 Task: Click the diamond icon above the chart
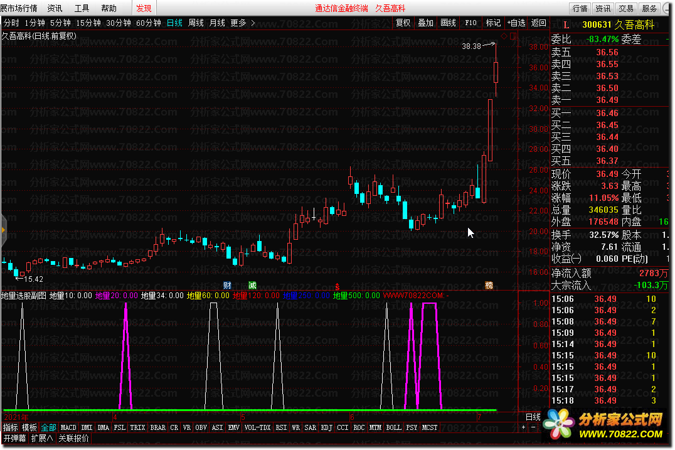point(504,36)
